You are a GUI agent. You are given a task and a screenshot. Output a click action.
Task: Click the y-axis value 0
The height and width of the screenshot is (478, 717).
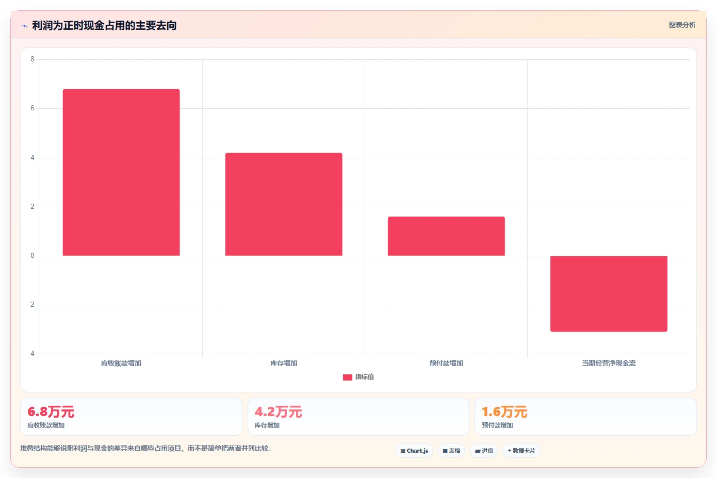click(32, 256)
